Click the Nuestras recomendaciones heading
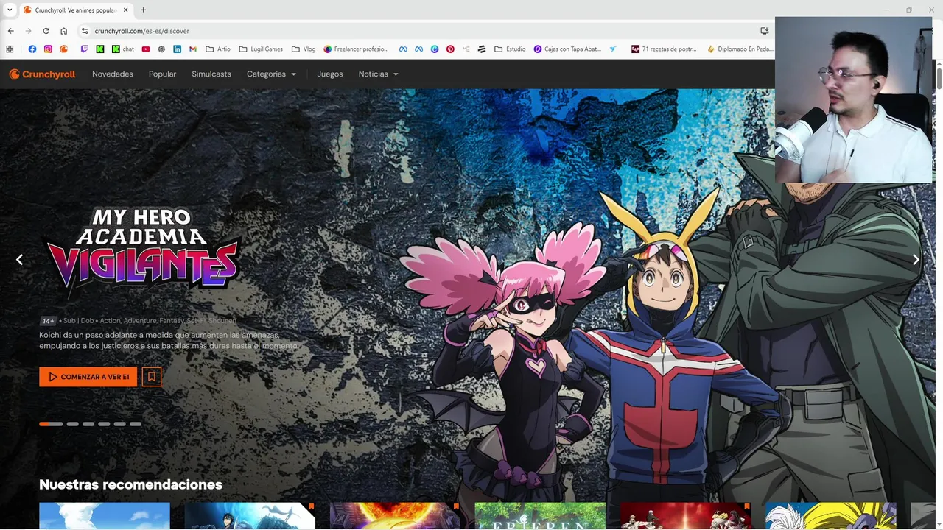 (x=130, y=484)
